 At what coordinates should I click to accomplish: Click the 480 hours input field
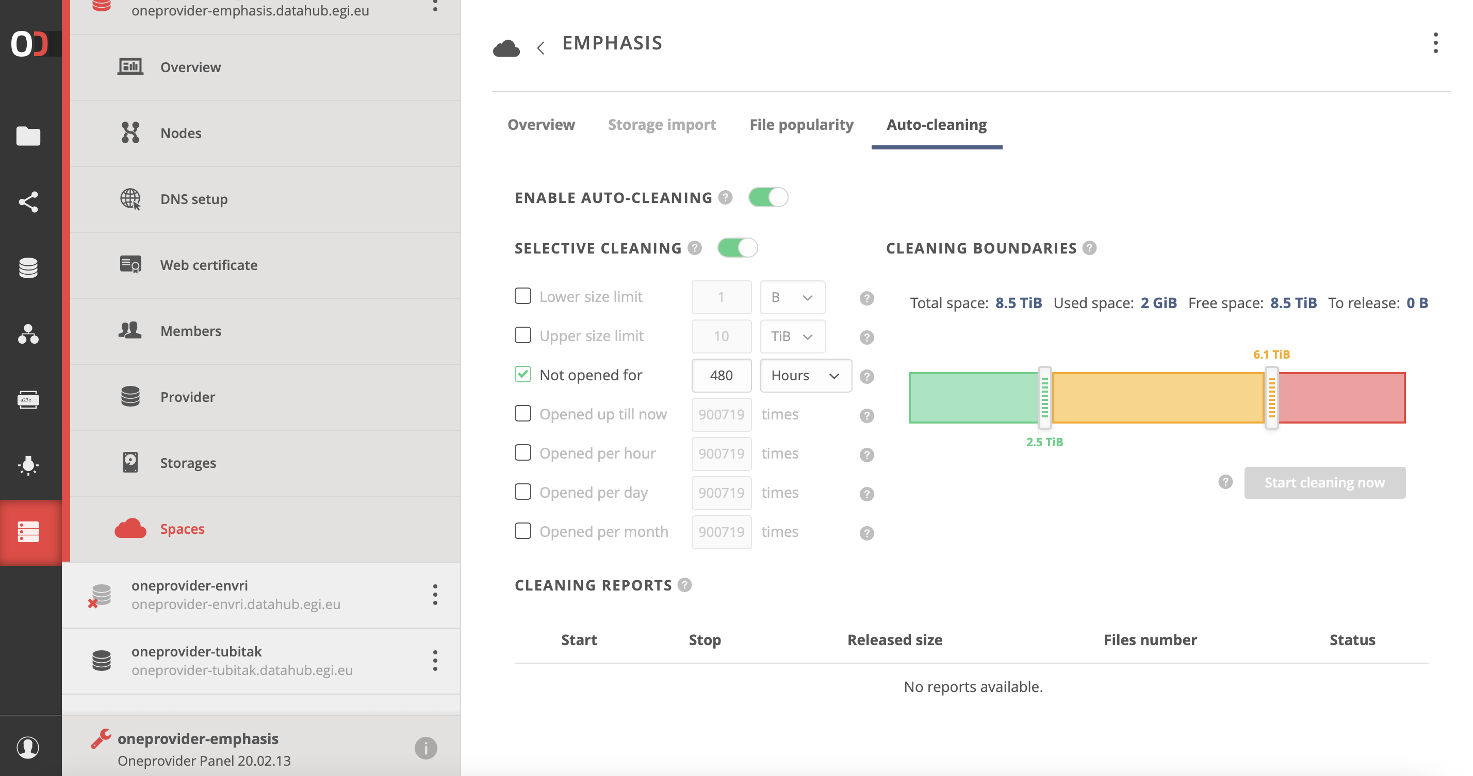[x=721, y=376]
